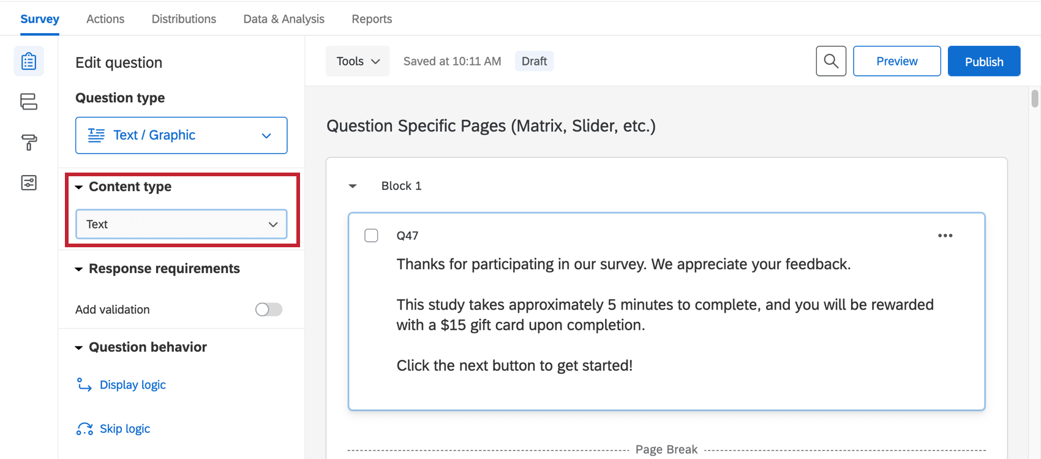The width and height of the screenshot is (1041, 459).
Task: Enable the Add validation toggle
Action: pos(268,309)
